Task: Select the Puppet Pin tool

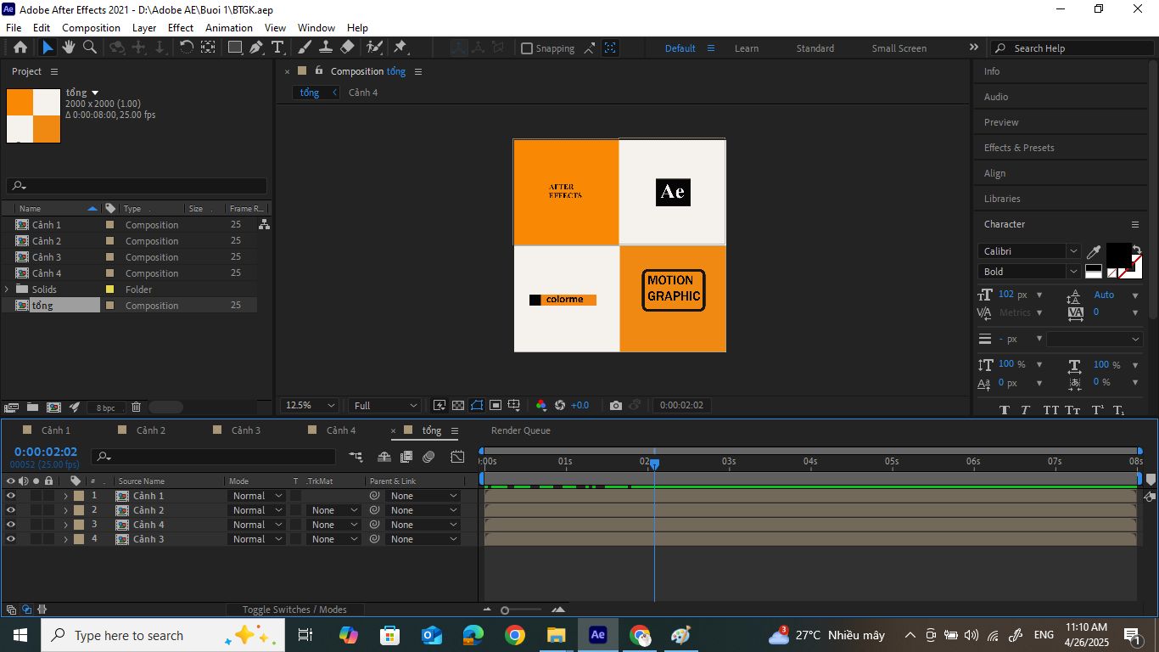Action: point(400,48)
